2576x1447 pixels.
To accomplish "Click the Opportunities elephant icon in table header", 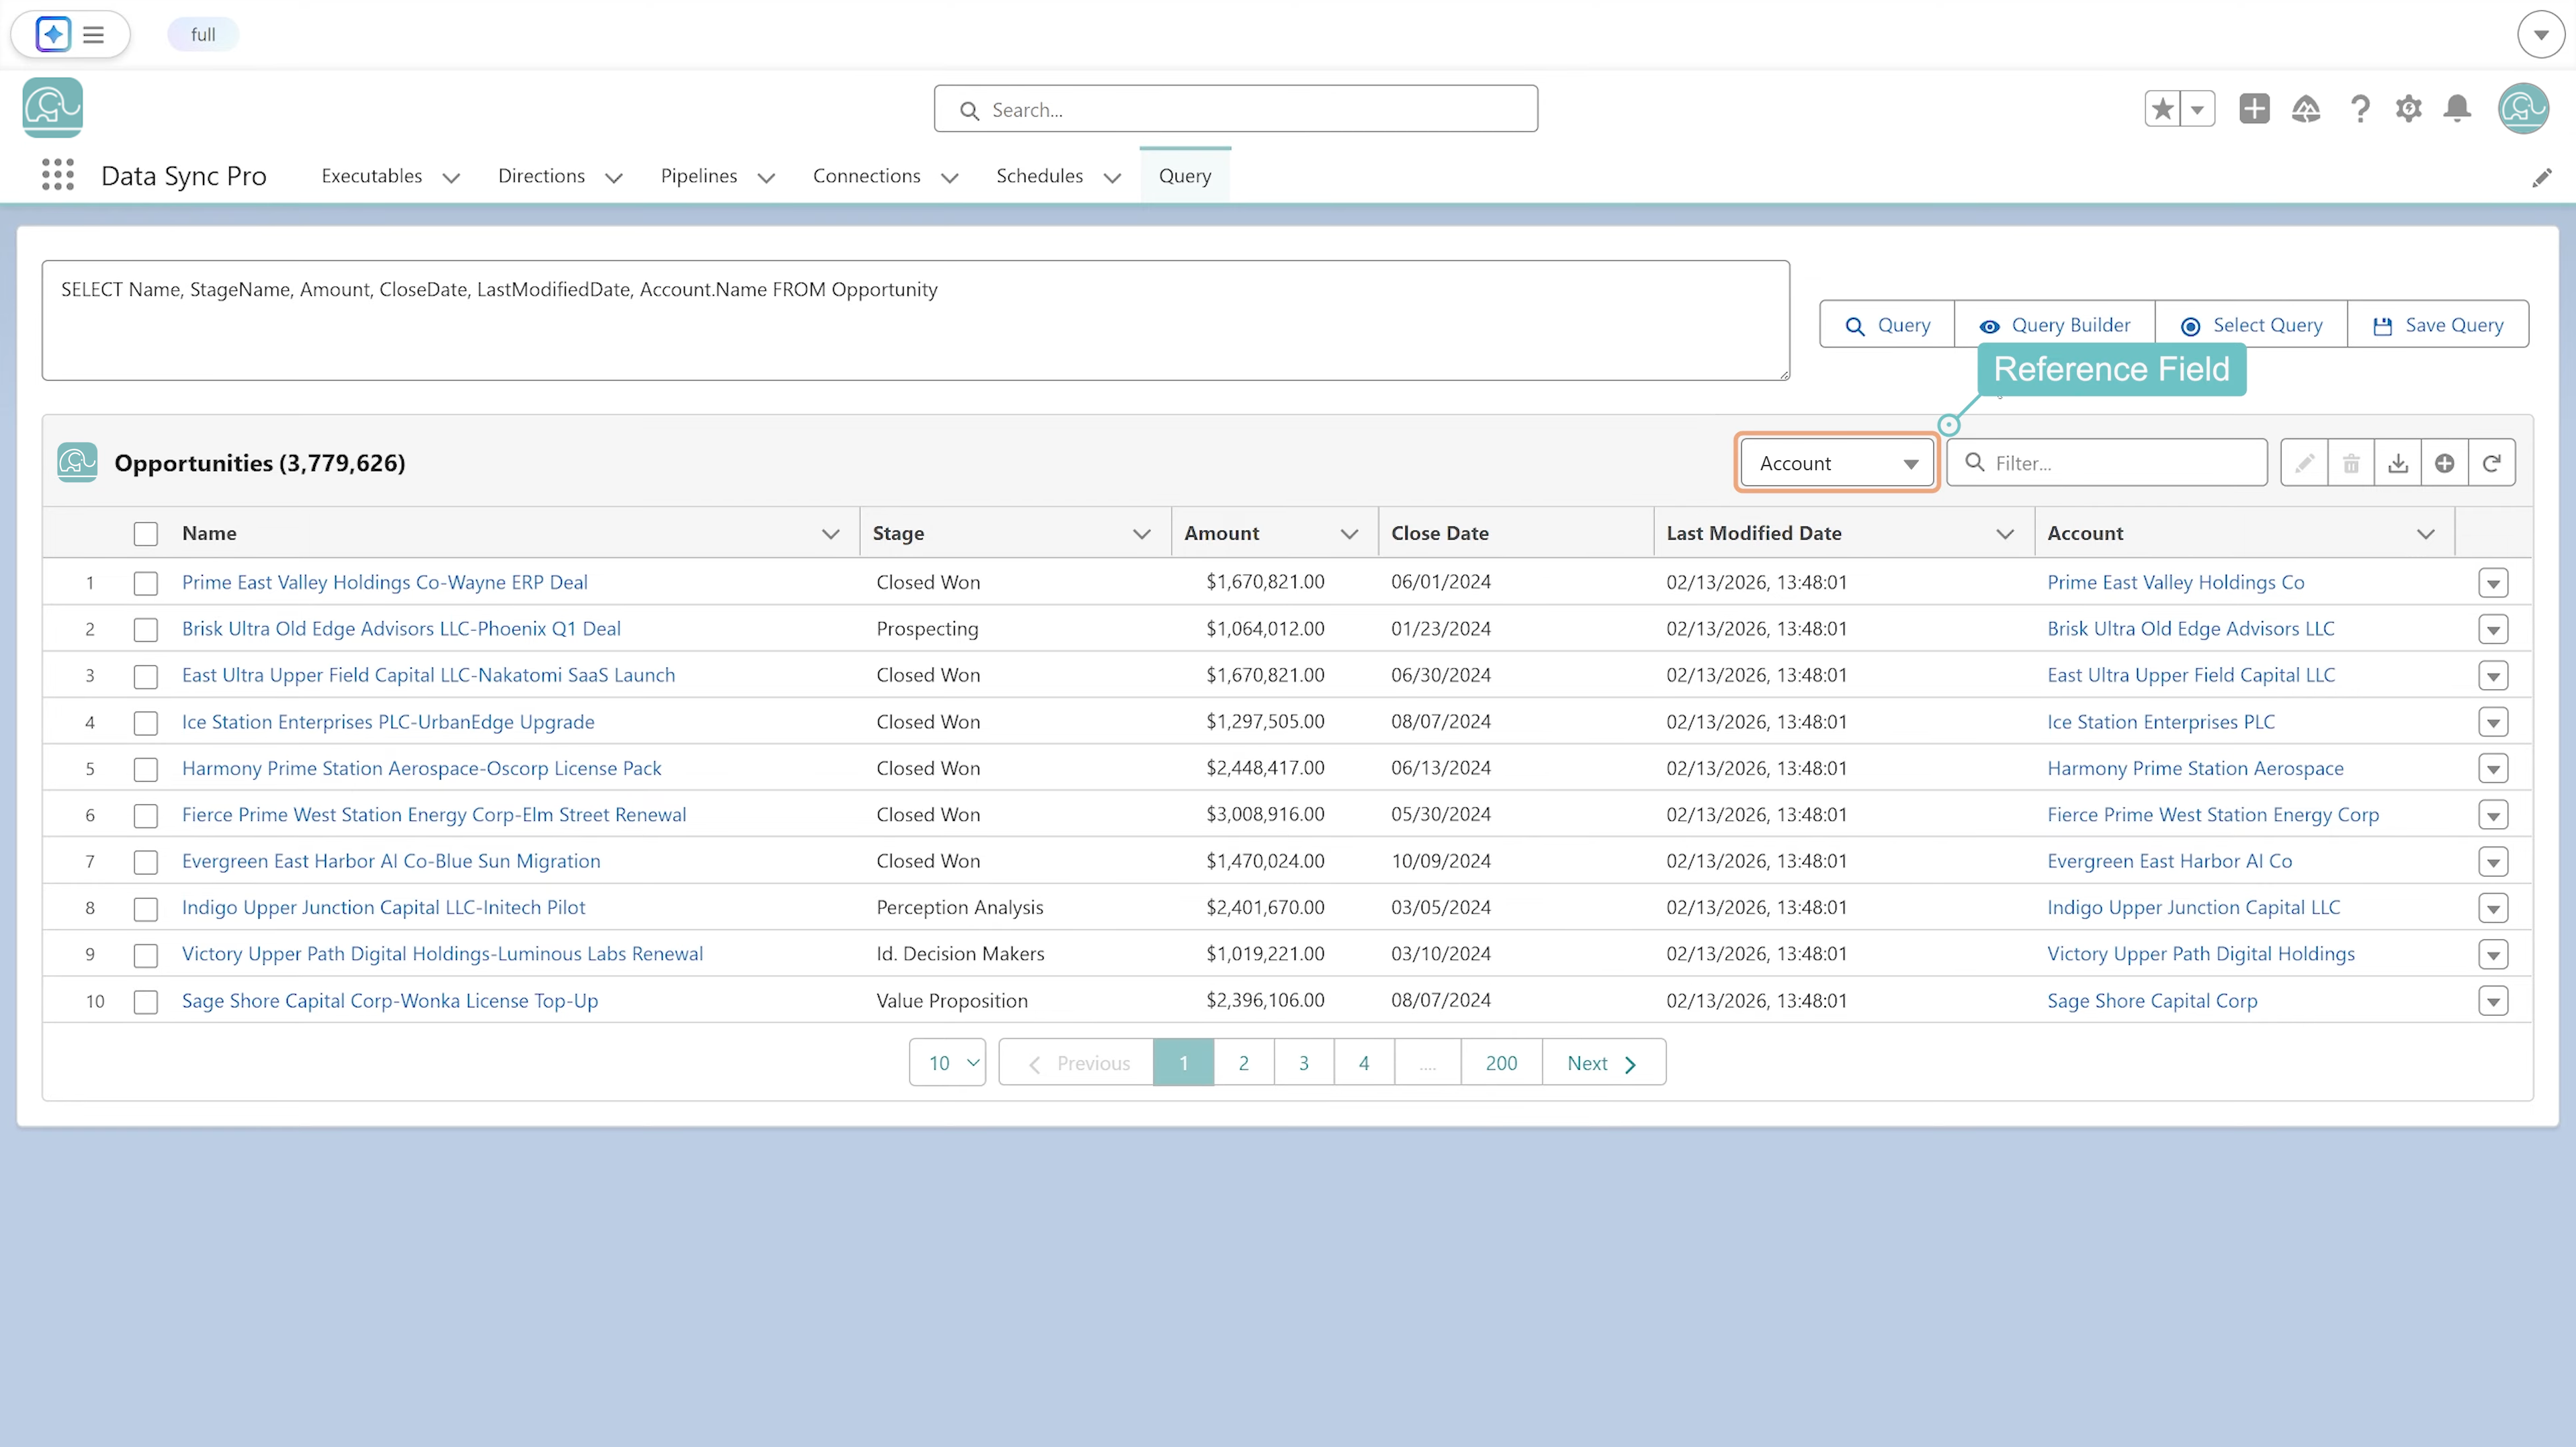I will coord(77,463).
